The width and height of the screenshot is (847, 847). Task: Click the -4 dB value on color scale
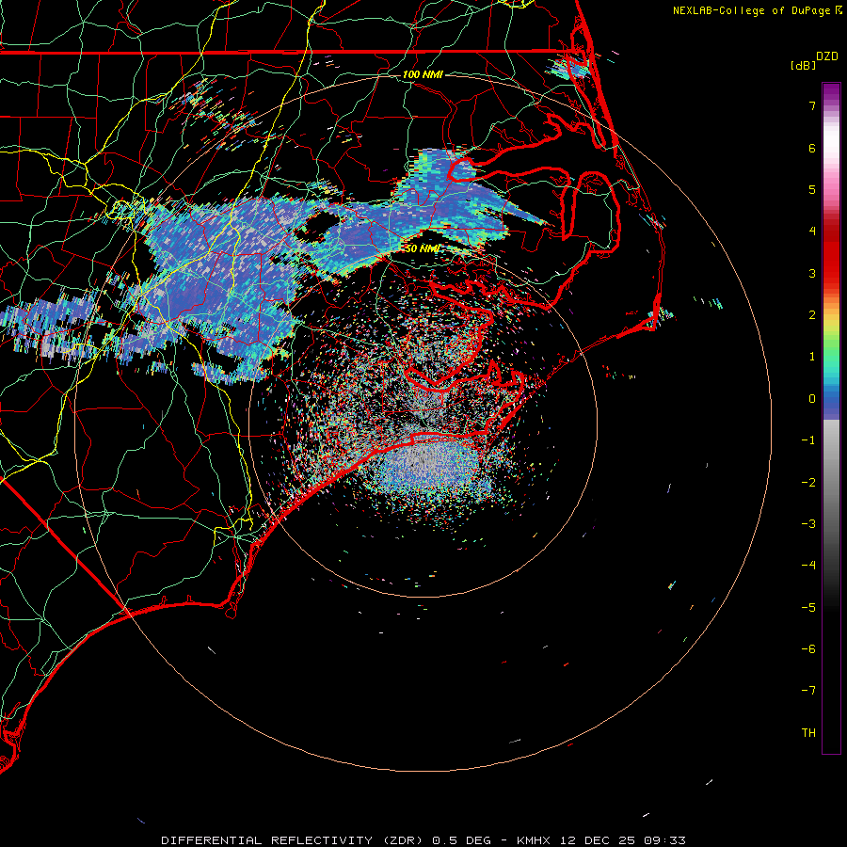pyautogui.click(x=808, y=566)
